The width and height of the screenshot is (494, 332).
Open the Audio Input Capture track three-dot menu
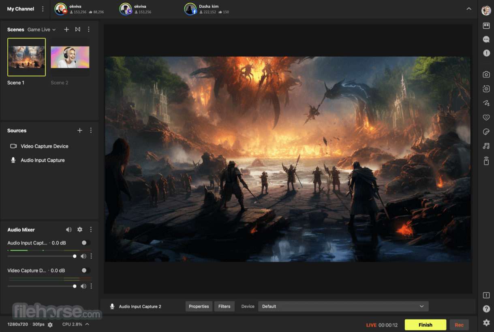tap(91, 256)
